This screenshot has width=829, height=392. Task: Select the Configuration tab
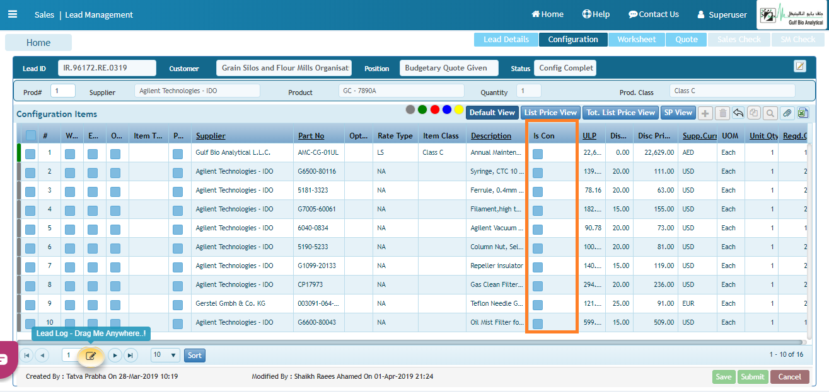click(x=573, y=40)
